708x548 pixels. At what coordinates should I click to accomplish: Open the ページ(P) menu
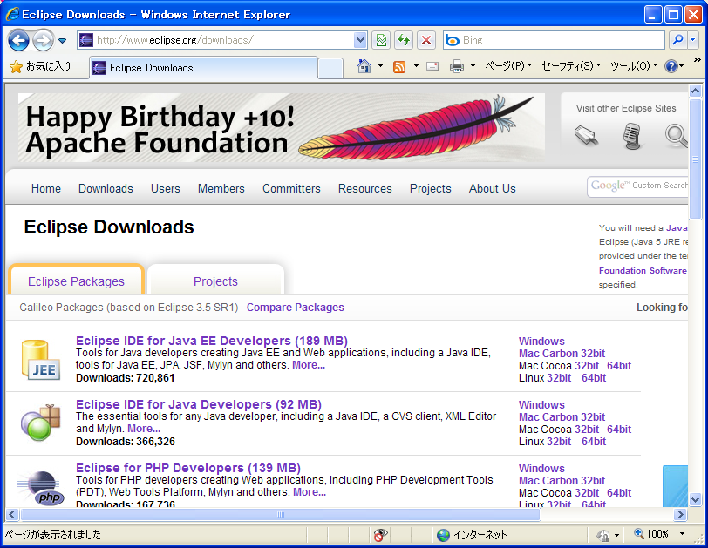508,66
